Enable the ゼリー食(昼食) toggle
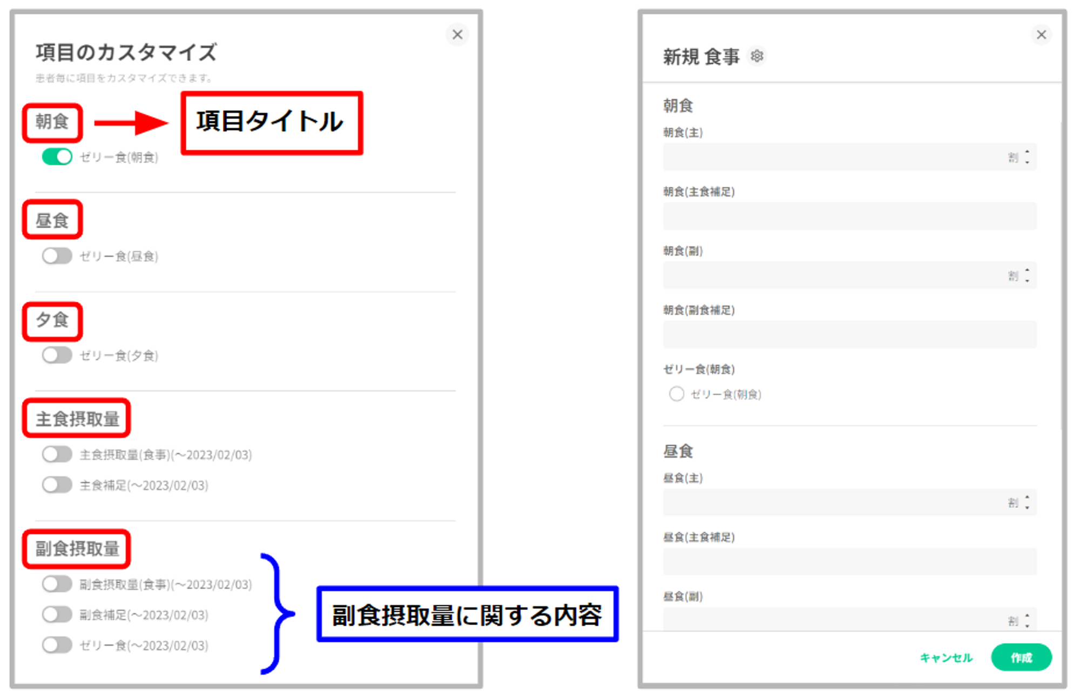1080x699 pixels. pos(57,256)
